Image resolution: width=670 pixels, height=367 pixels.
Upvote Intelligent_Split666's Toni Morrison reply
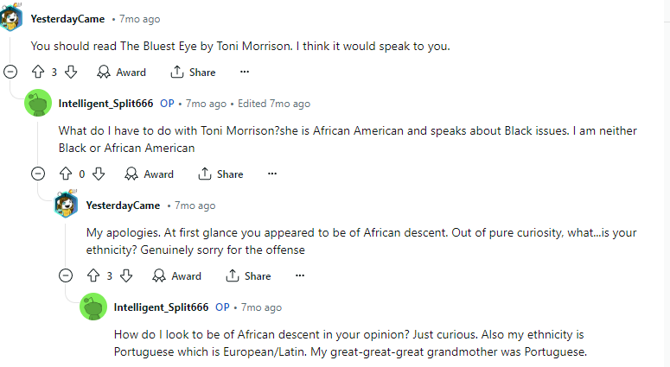(65, 174)
